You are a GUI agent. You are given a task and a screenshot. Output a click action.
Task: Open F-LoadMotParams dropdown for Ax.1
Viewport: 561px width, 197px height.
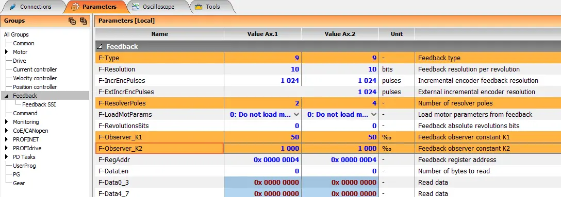click(x=296, y=115)
